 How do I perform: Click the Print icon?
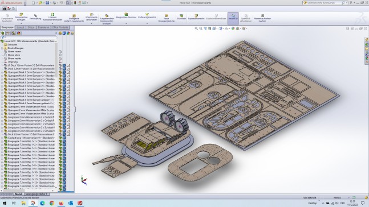54,3
